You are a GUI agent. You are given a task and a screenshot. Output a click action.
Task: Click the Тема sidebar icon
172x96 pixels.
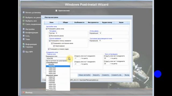[24, 39]
